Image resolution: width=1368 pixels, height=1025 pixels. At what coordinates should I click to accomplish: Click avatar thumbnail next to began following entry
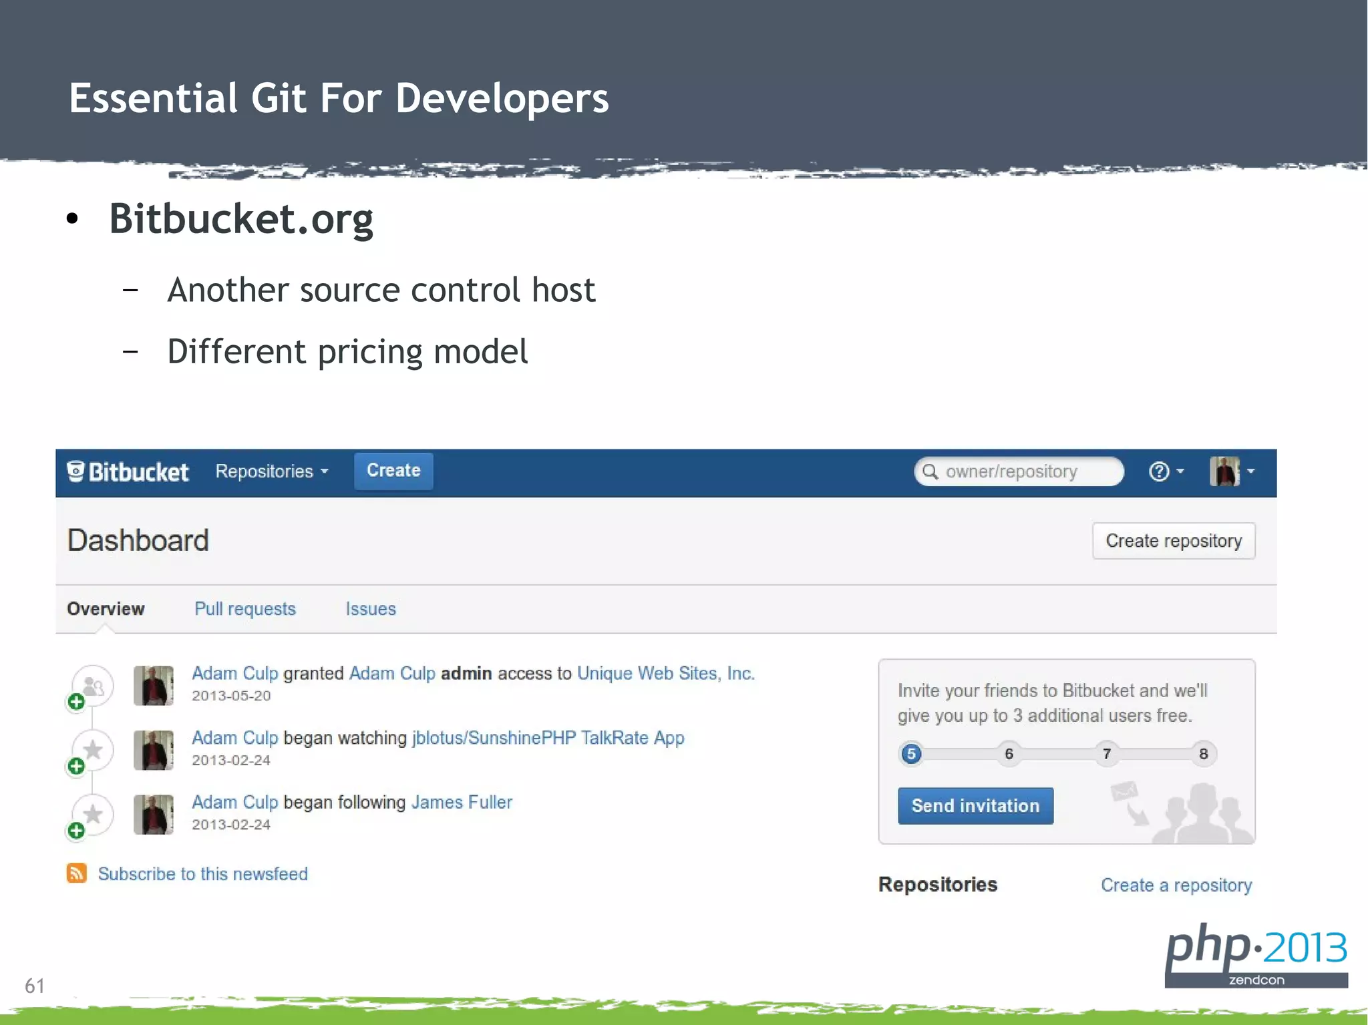pyautogui.click(x=154, y=814)
